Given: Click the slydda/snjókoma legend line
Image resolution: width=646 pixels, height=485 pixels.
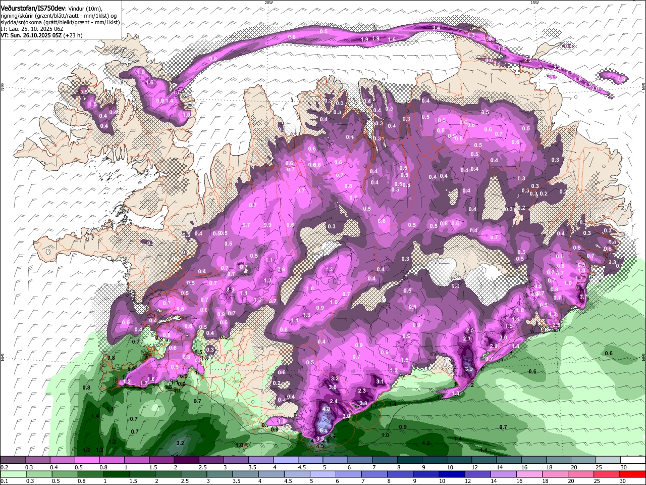Looking at the screenshot, I should click(60, 22).
